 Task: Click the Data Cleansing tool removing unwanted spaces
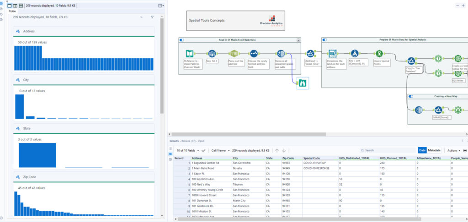[x=280, y=54]
